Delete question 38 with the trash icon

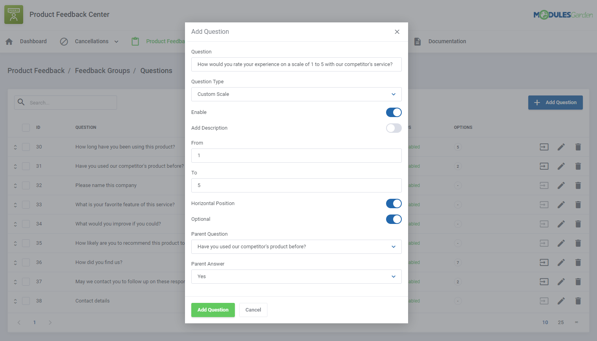(x=578, y=301)
